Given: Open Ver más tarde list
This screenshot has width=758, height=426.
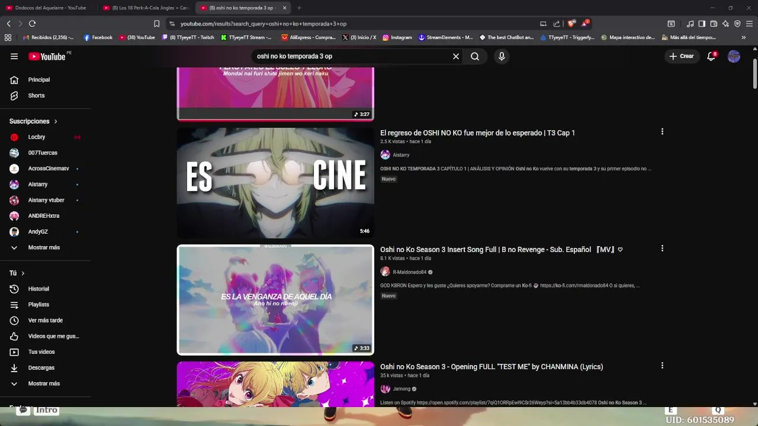Looking at the screenshot, I should 46,320.
